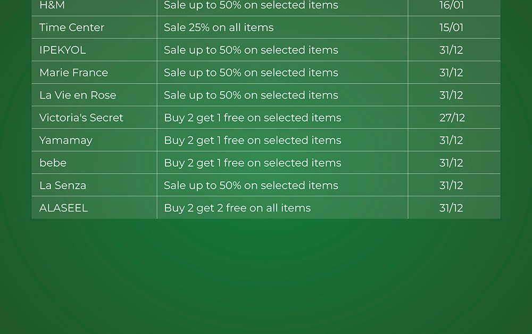Click the 27/12 end date cell
The height and width of the screenshot is (334, 532).
pos(452,118)
